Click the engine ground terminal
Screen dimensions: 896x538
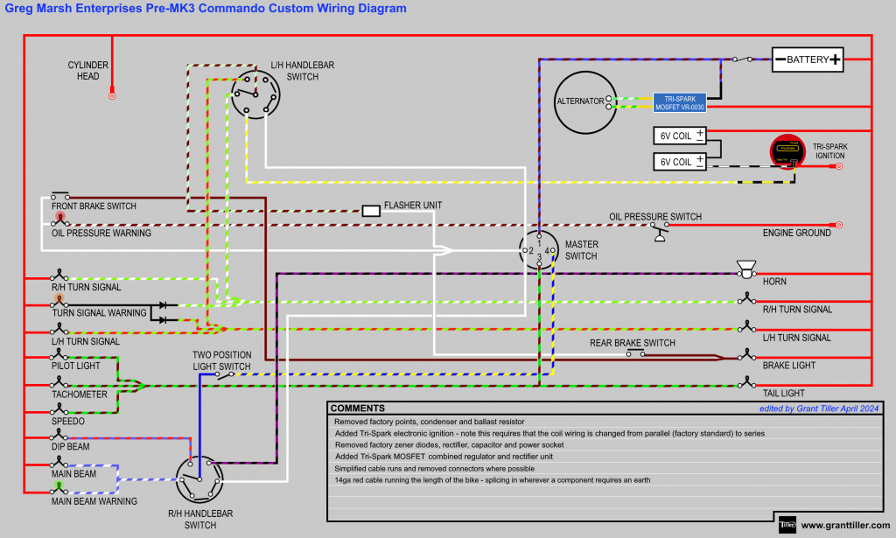838,225
